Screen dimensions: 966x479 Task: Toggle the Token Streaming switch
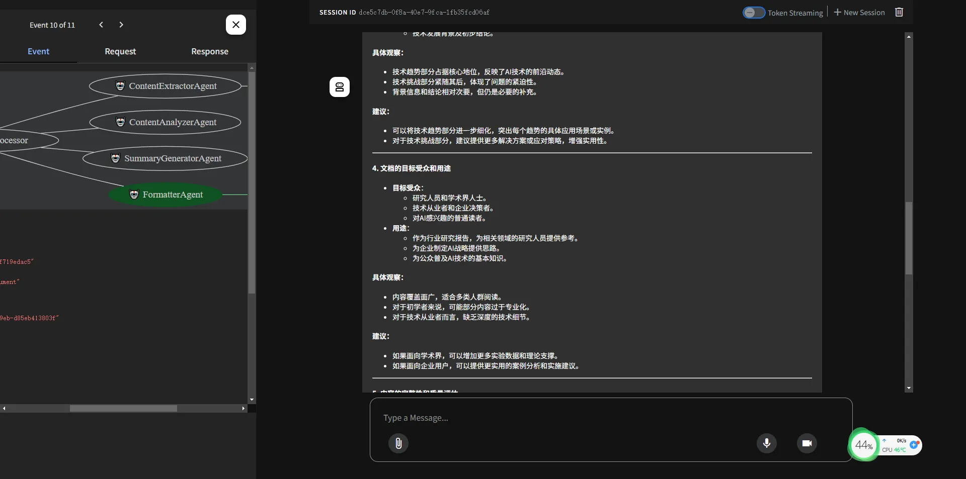coord(754,13)
